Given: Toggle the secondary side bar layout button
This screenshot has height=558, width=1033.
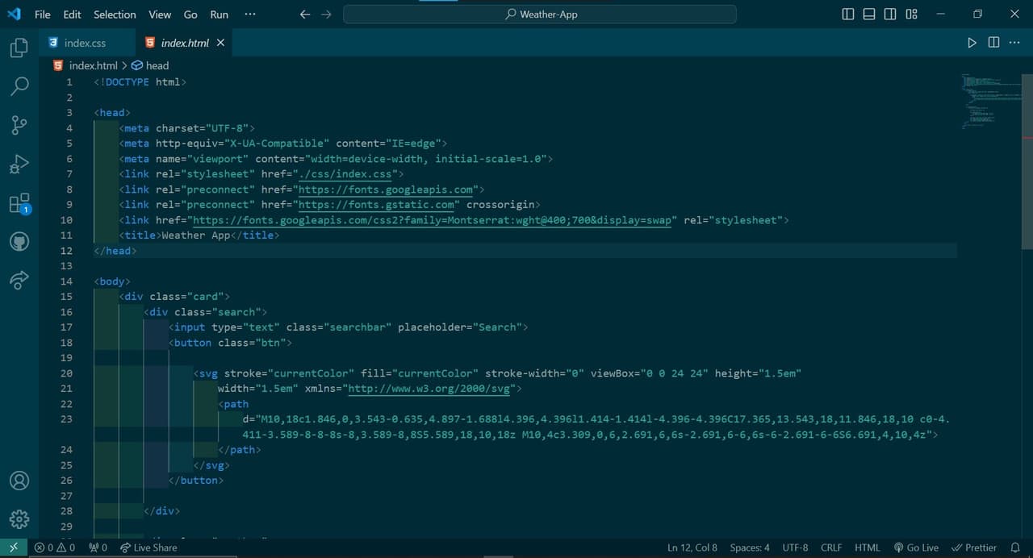Looking at the screenshot, I should pyautogui.click(x=890, y=15).
